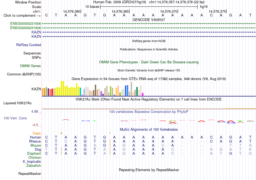Screen dimensions: 256x180
Task: Click the magenta bar ending the GTEx chart
Action: click(143, 94)
